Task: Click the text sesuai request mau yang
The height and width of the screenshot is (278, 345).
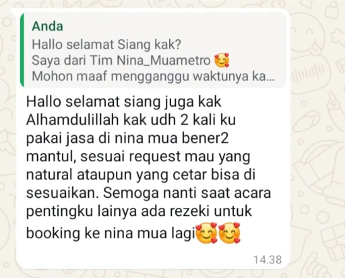Action: 165,157
